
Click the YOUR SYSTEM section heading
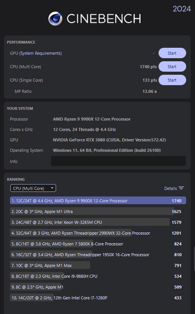20,109
